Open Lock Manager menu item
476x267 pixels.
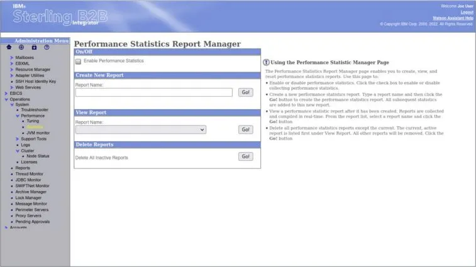pyautogui.click(x=28, y=198)
